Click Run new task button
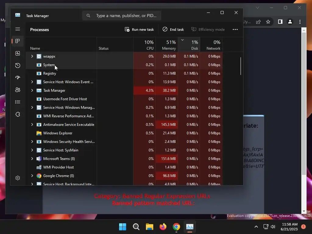312x234 pixels. point(139,30)
